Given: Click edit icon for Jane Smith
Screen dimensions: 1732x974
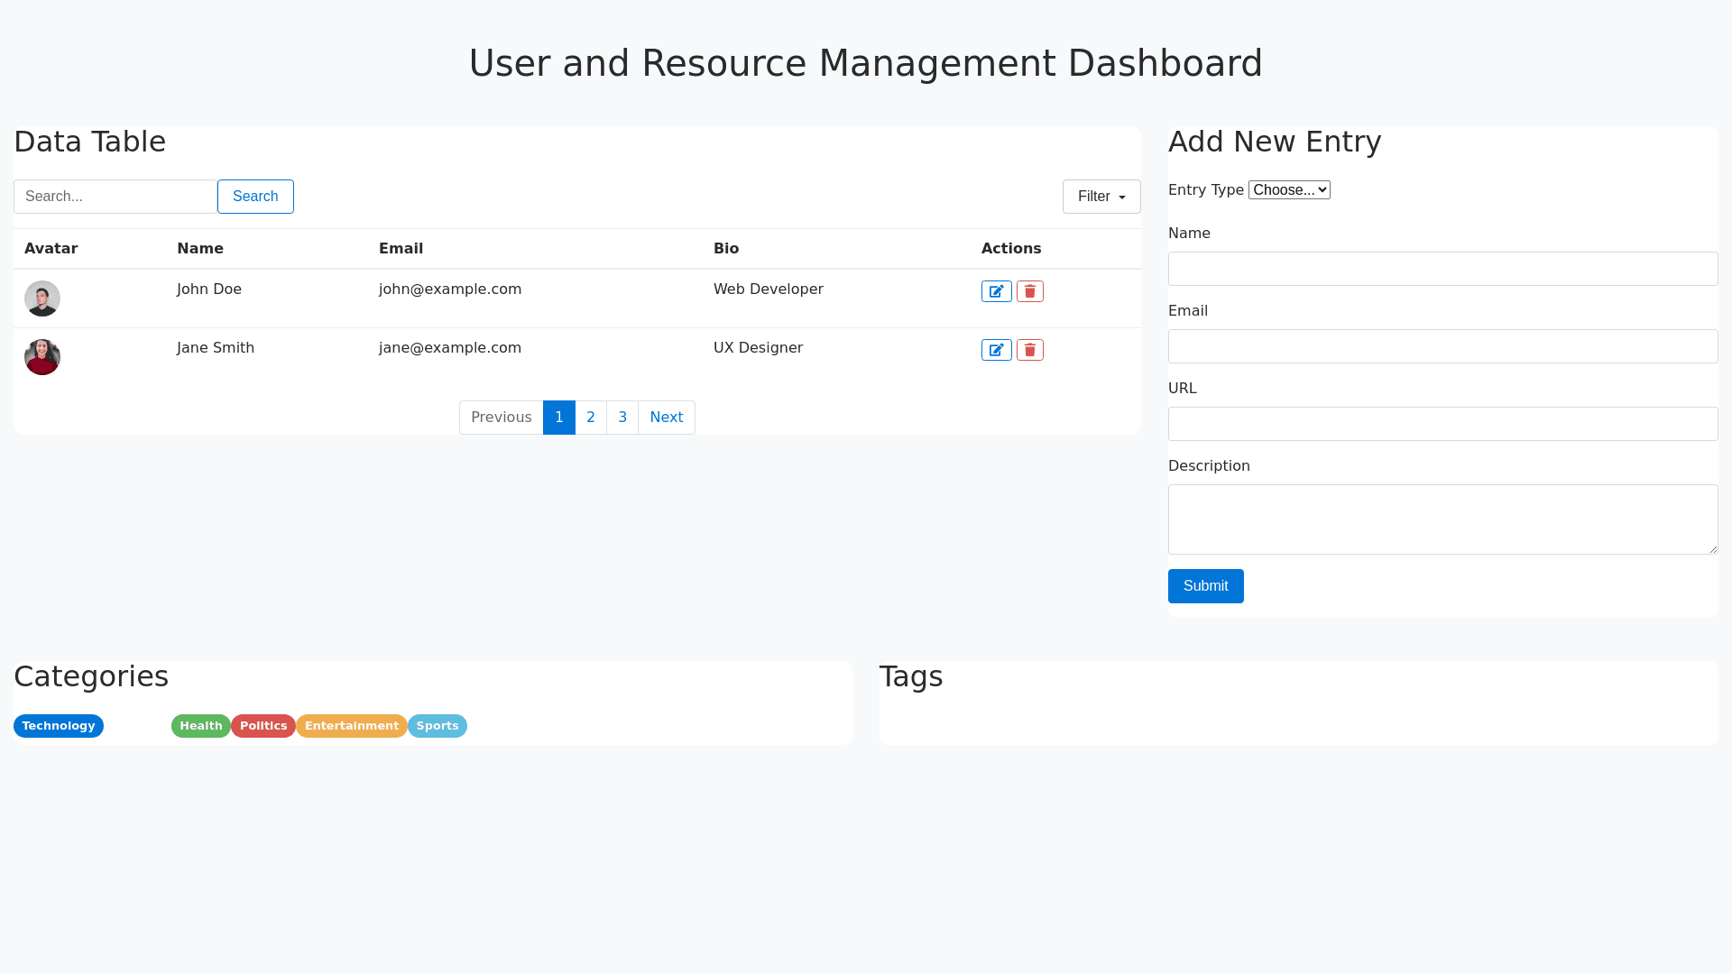Looking at the screenshot, I should (x=996, y=350).
